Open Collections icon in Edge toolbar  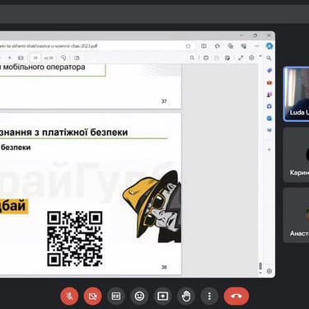231,46
